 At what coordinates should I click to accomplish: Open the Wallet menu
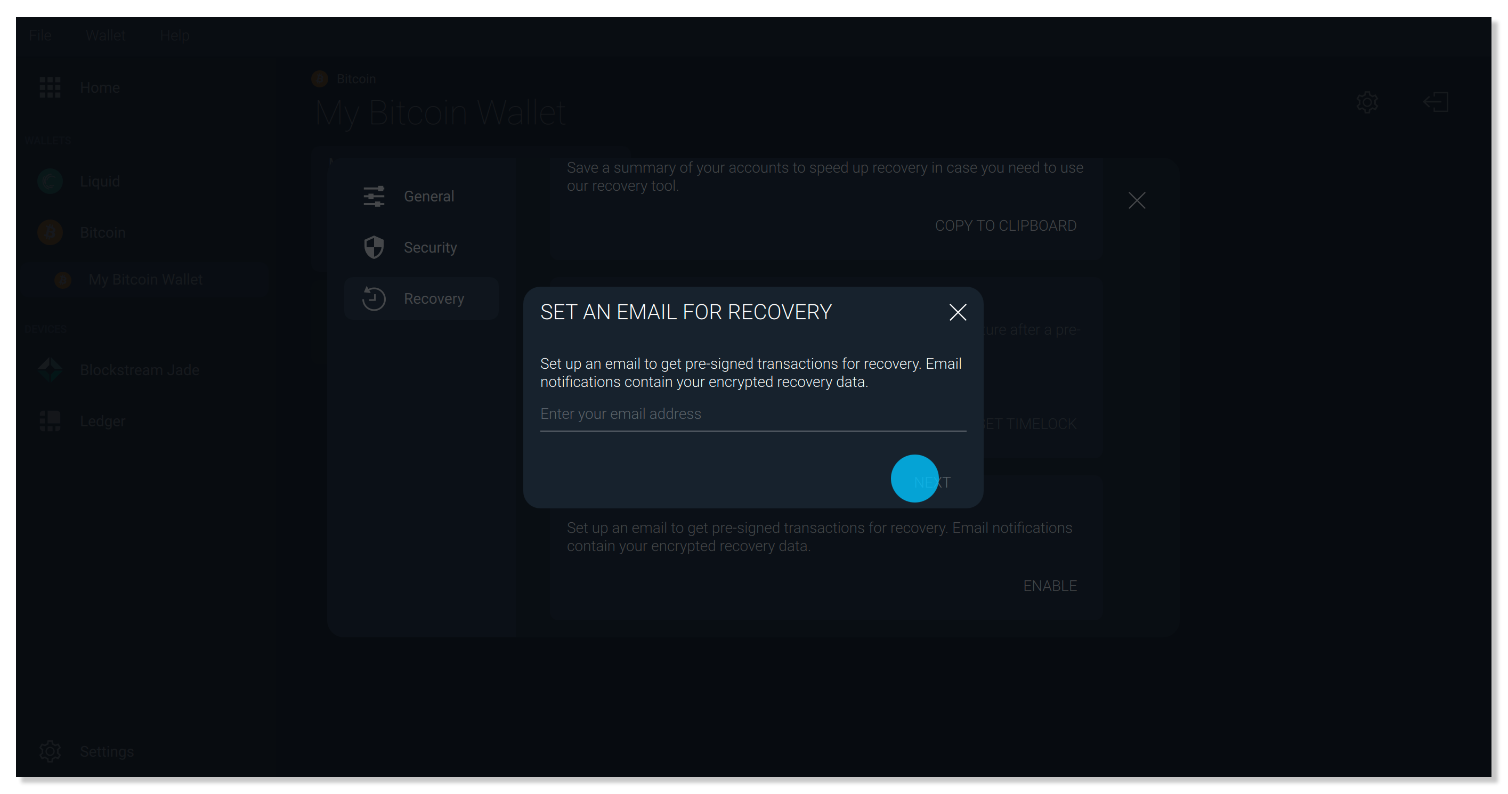[x=106, y=35]
